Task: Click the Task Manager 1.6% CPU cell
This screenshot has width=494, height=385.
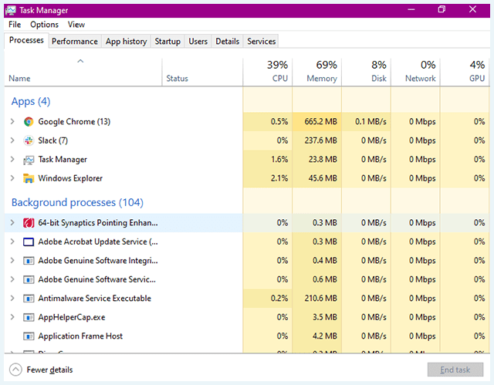Action: coord(268,159)
